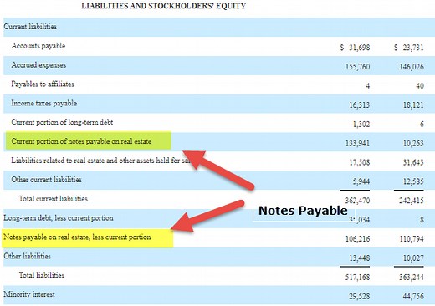This screenshot has height=306, width=435.
Task: Select 'Total current liabilities' label
Action: point(54,199)
